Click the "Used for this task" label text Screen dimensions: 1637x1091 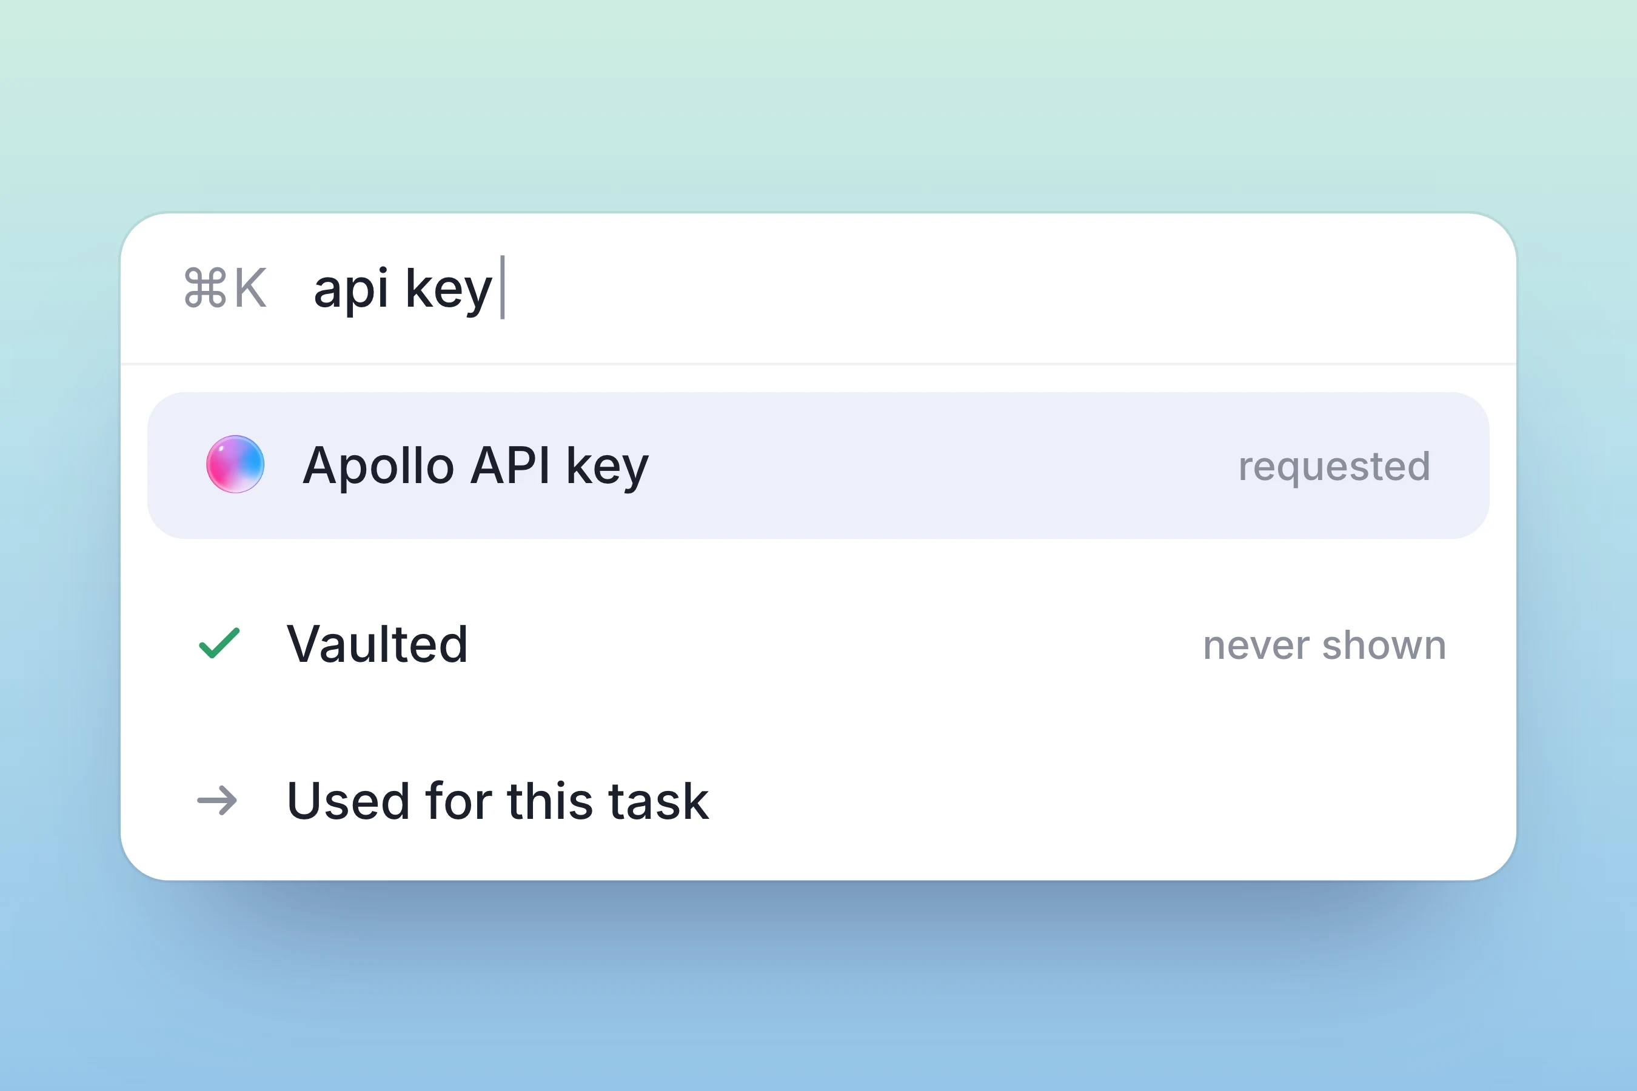coord(498,801)
